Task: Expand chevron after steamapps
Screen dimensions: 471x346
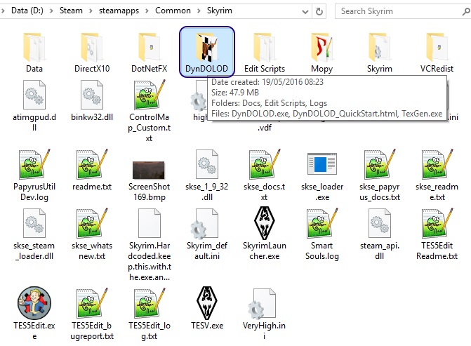Action: point(147,11)
